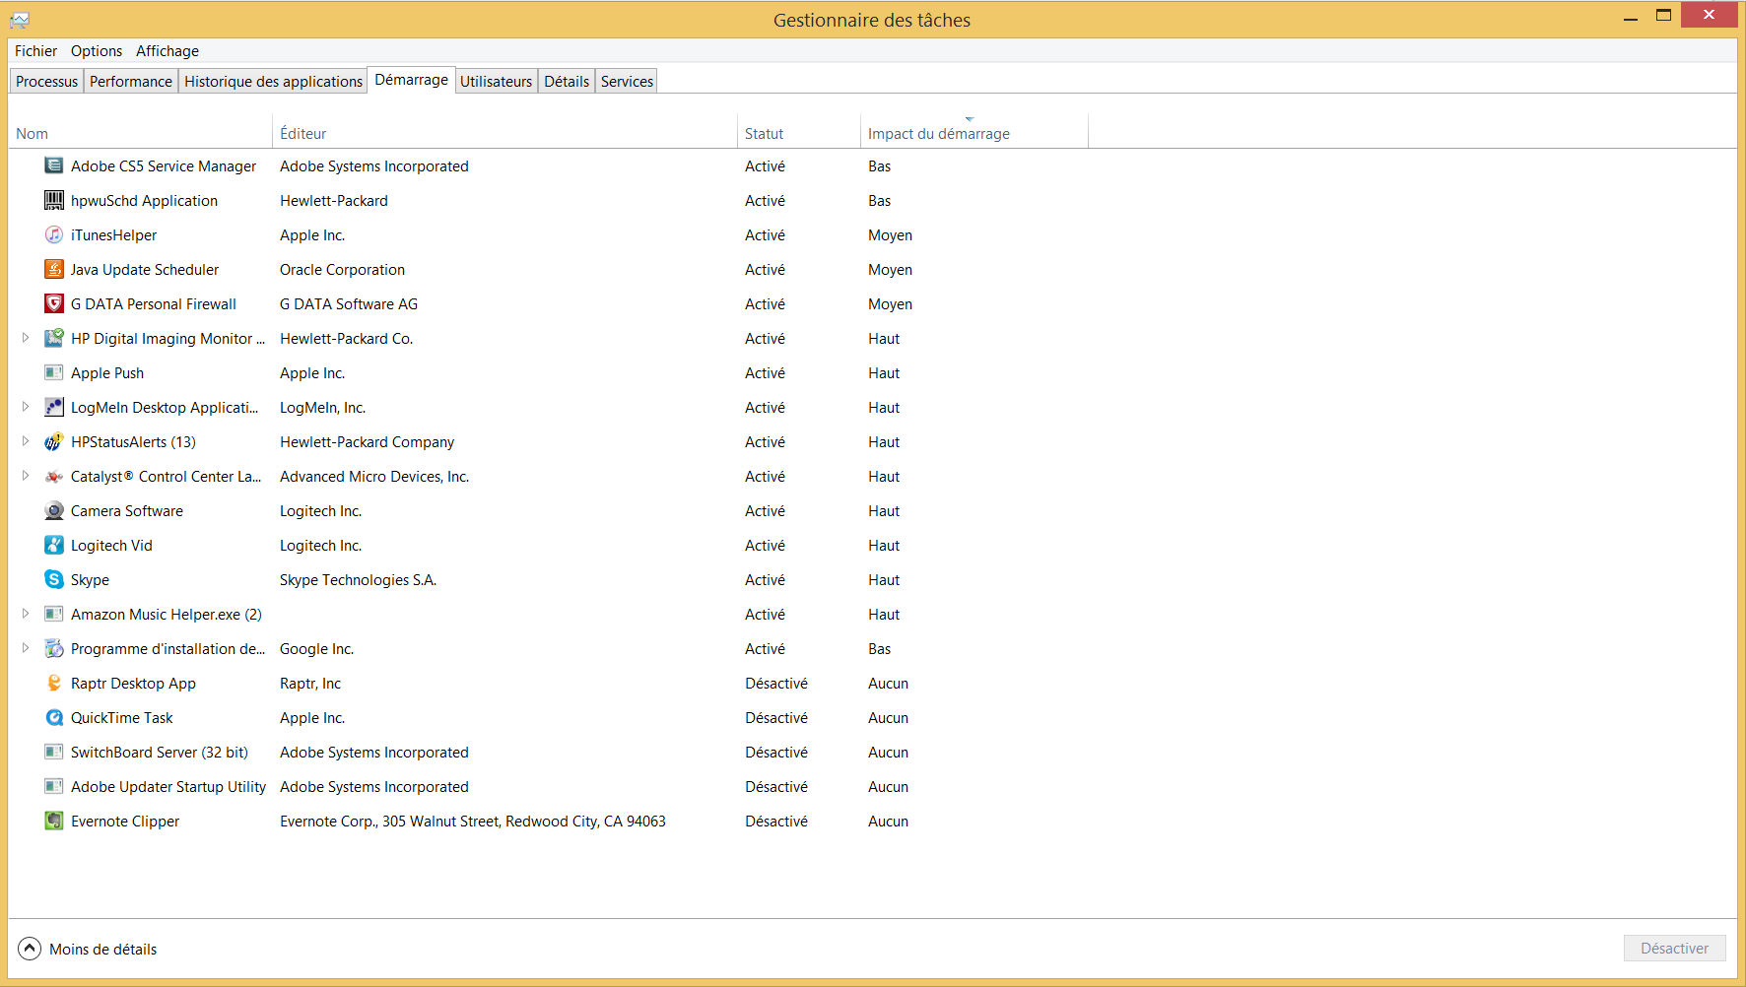Click the Raptr Desktop App icon
Image resolution: width=1746 pixels, height=987 pixels.
coord(54,683)
